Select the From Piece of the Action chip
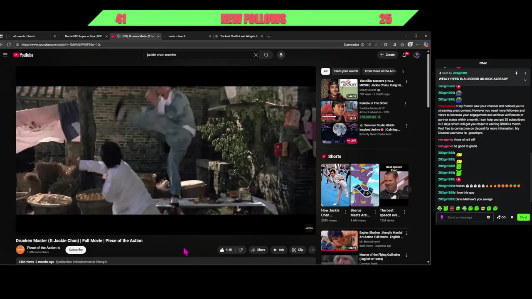532x299 pixels. pyautogui.click(x=380, y=71)
